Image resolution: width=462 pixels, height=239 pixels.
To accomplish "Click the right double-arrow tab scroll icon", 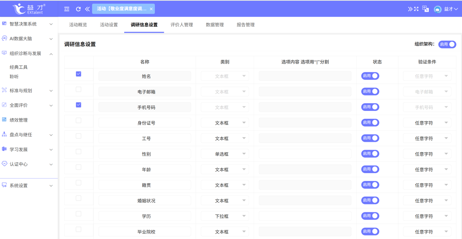I will tap(410, 9).
